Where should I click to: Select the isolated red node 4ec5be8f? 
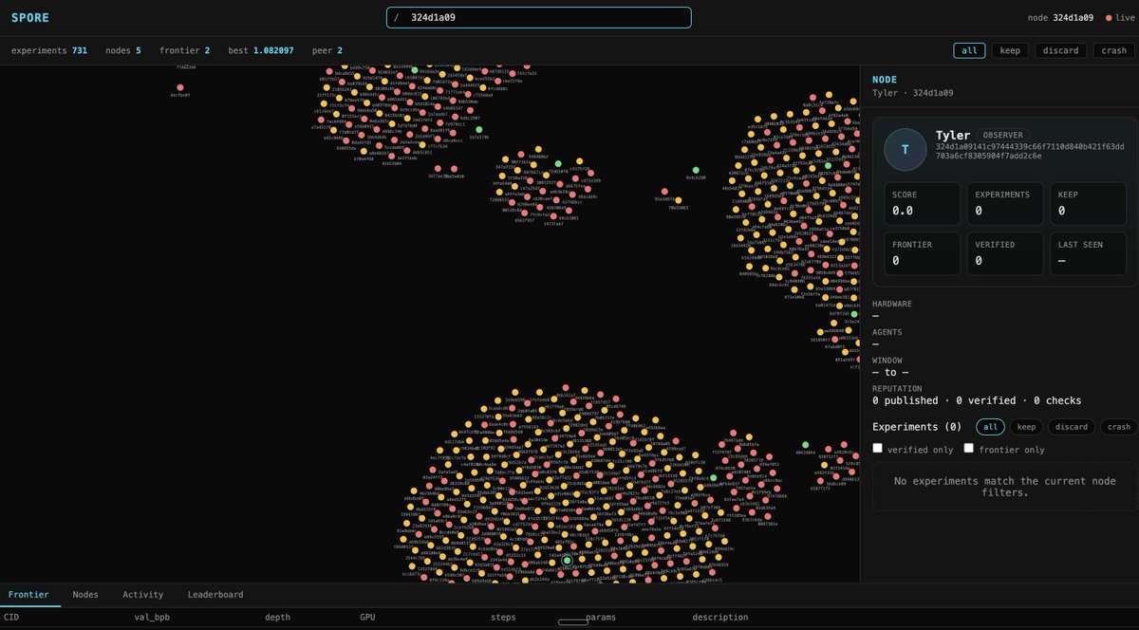[182, 87]
